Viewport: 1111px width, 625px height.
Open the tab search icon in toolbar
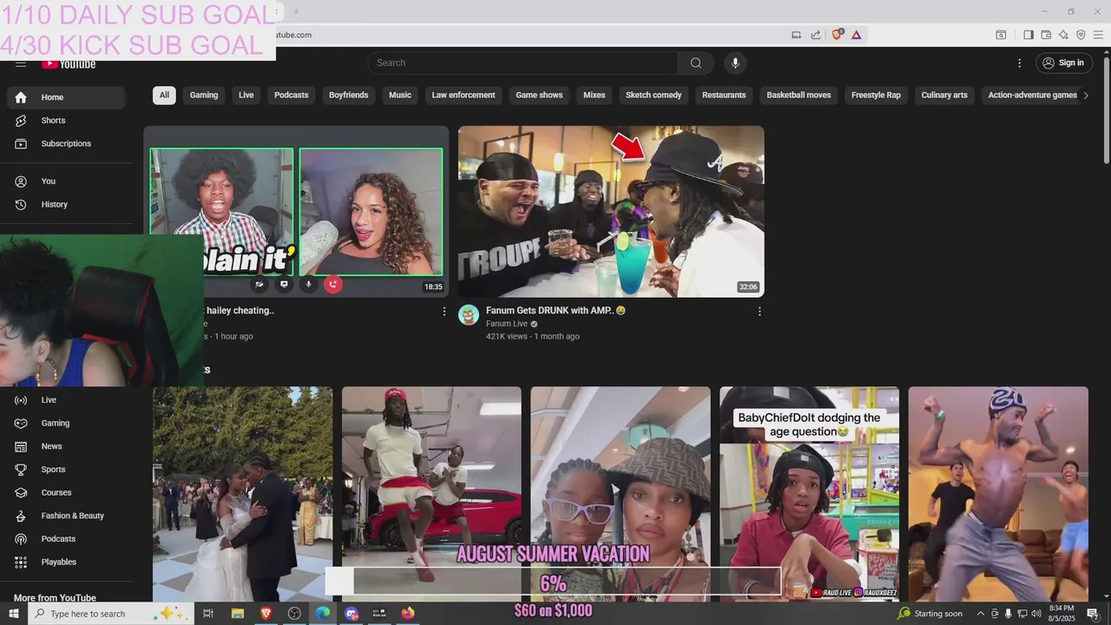pos(1001,35)
